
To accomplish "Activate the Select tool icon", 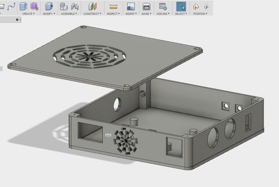I will tap(181, 7).
